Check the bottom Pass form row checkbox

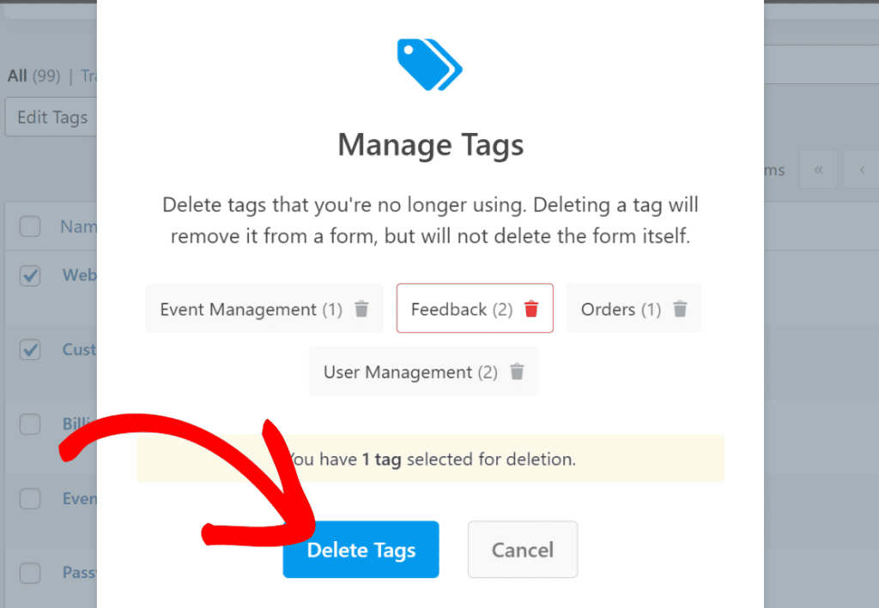(30, 572)
